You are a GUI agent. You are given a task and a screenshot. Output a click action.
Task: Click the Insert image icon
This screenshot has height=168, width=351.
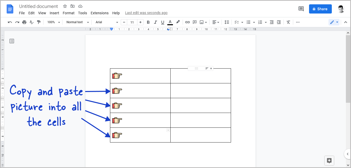pyautogui.click(x=202, y=22)
